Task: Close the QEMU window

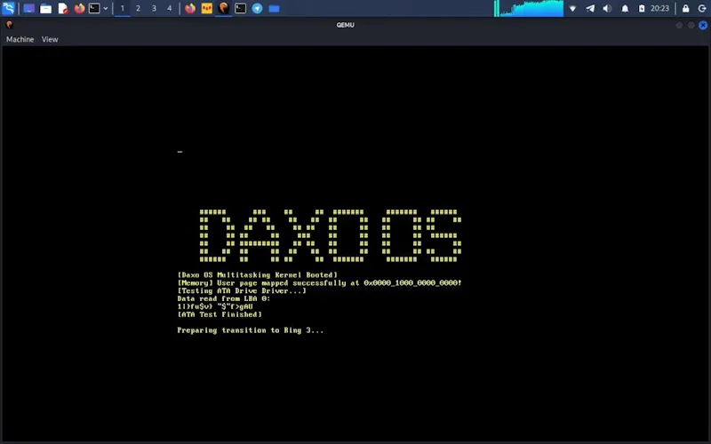Action: point(703,26)
